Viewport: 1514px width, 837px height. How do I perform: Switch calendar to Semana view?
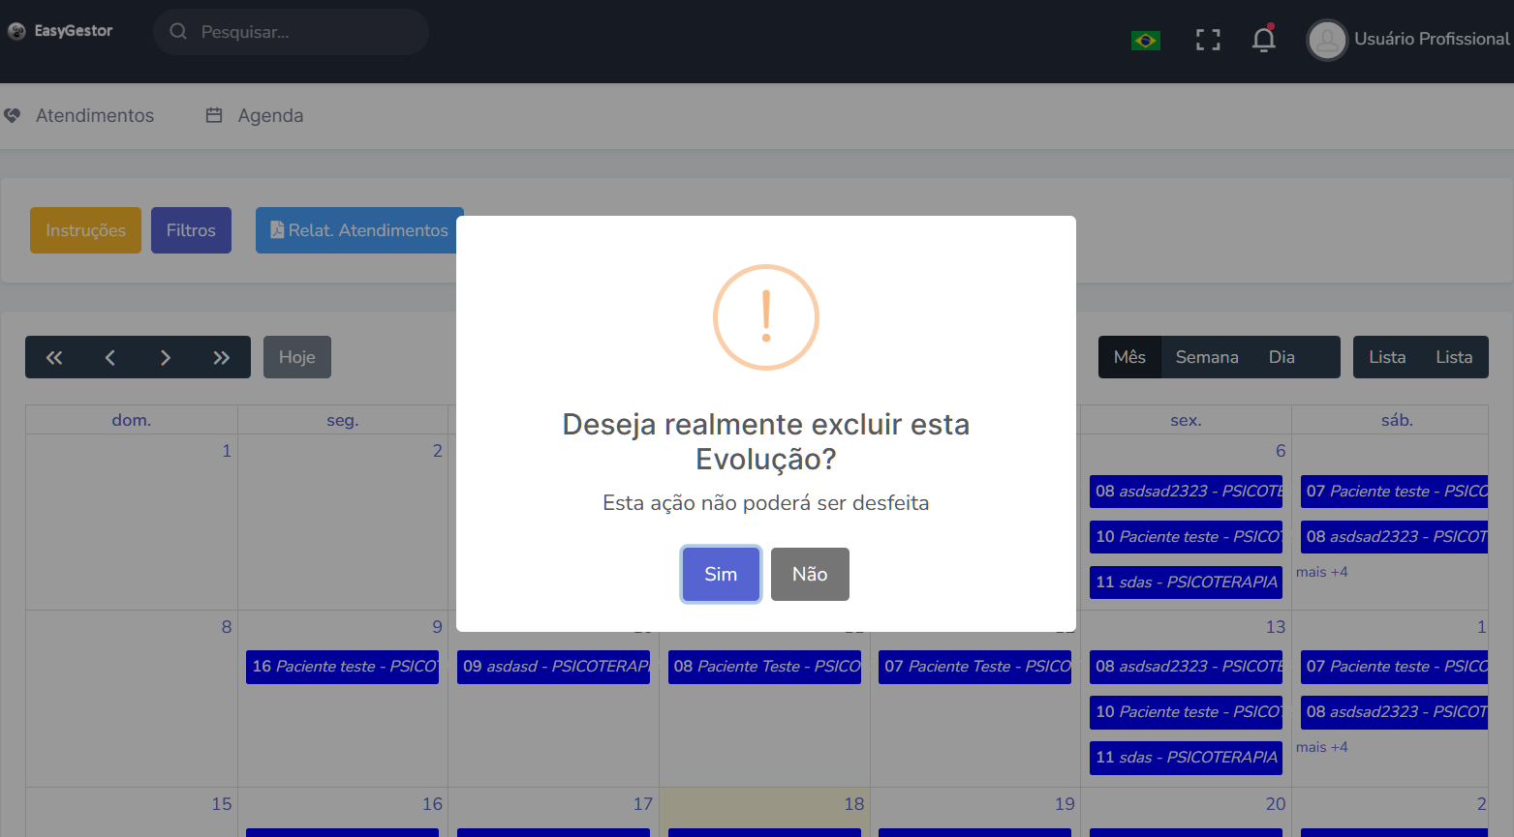pyautogui.click(x=1207, y=357)
